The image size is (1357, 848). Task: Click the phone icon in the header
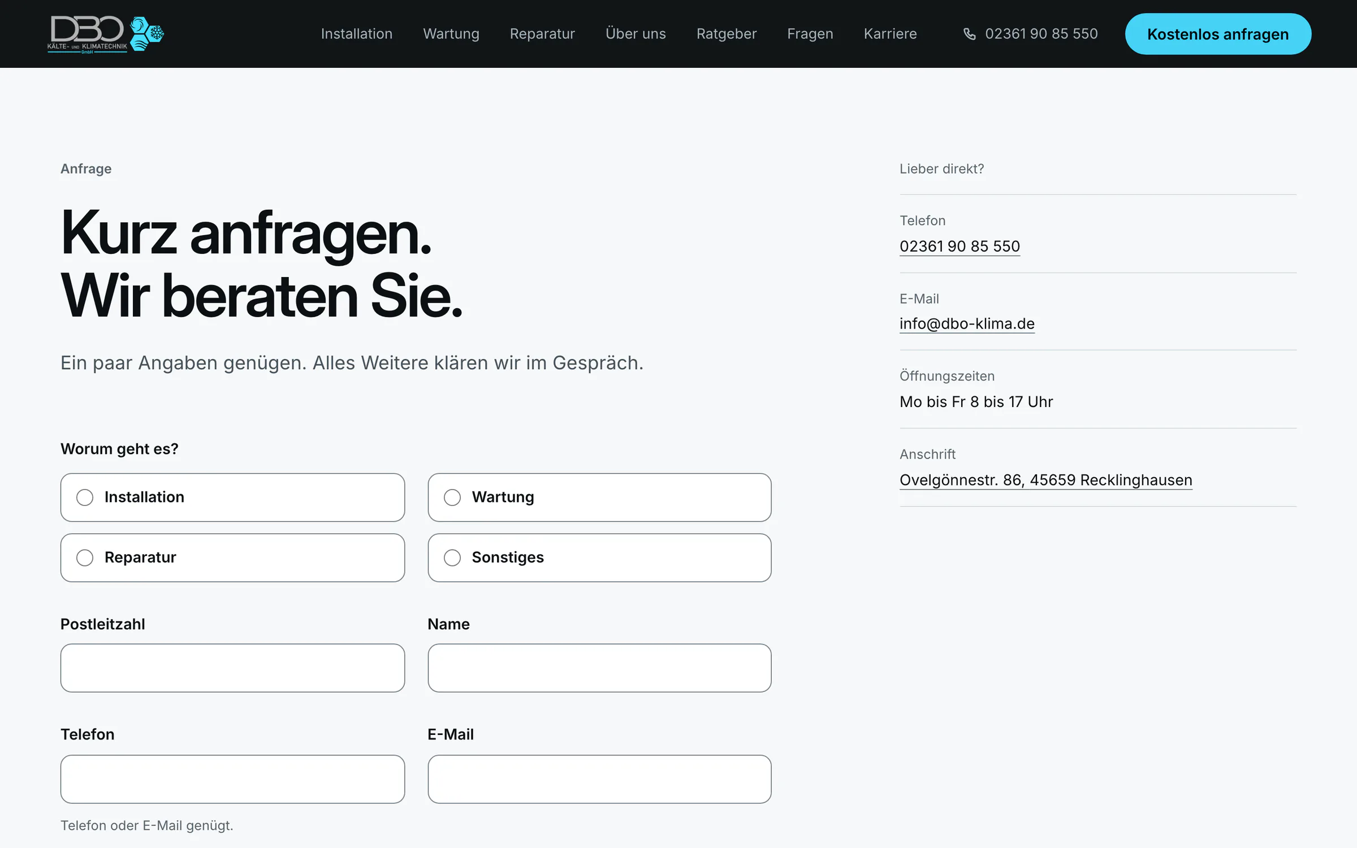[x=969, y=34]
